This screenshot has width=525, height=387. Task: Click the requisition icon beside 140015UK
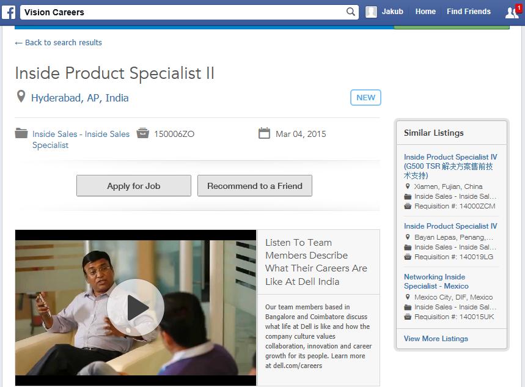tap(408, 317)
